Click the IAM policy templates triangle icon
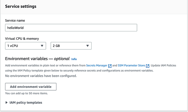This screenshot has width=188, height=112. [6, 103]
